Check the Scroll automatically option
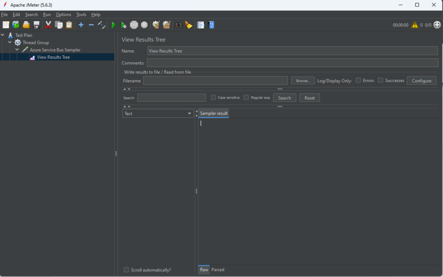 pyautogui.click(x=126, y=270)
